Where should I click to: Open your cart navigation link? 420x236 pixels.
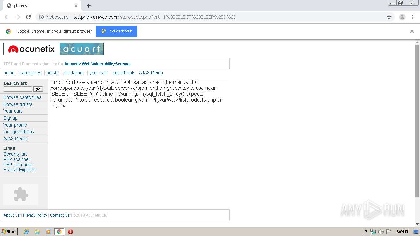click(98, 73)
